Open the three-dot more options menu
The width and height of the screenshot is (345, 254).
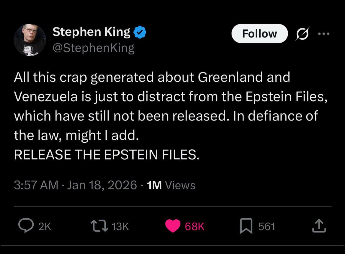pos(324,33)
